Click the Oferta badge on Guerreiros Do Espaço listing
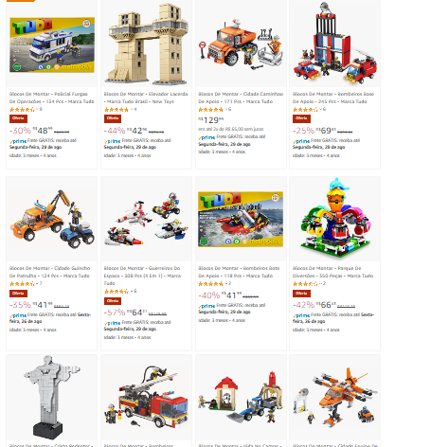The image size is (431, 447). [113, 301]
